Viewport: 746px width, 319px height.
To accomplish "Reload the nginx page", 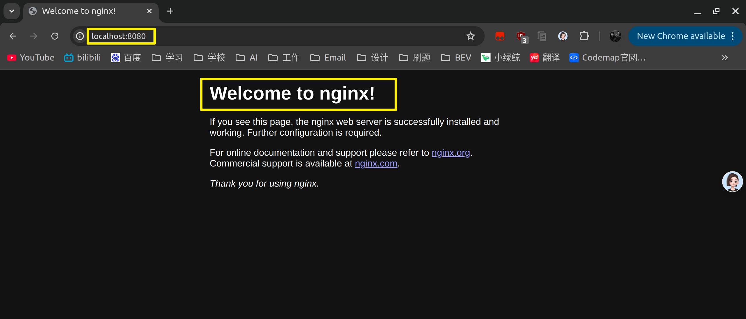I will pos(55,36).
